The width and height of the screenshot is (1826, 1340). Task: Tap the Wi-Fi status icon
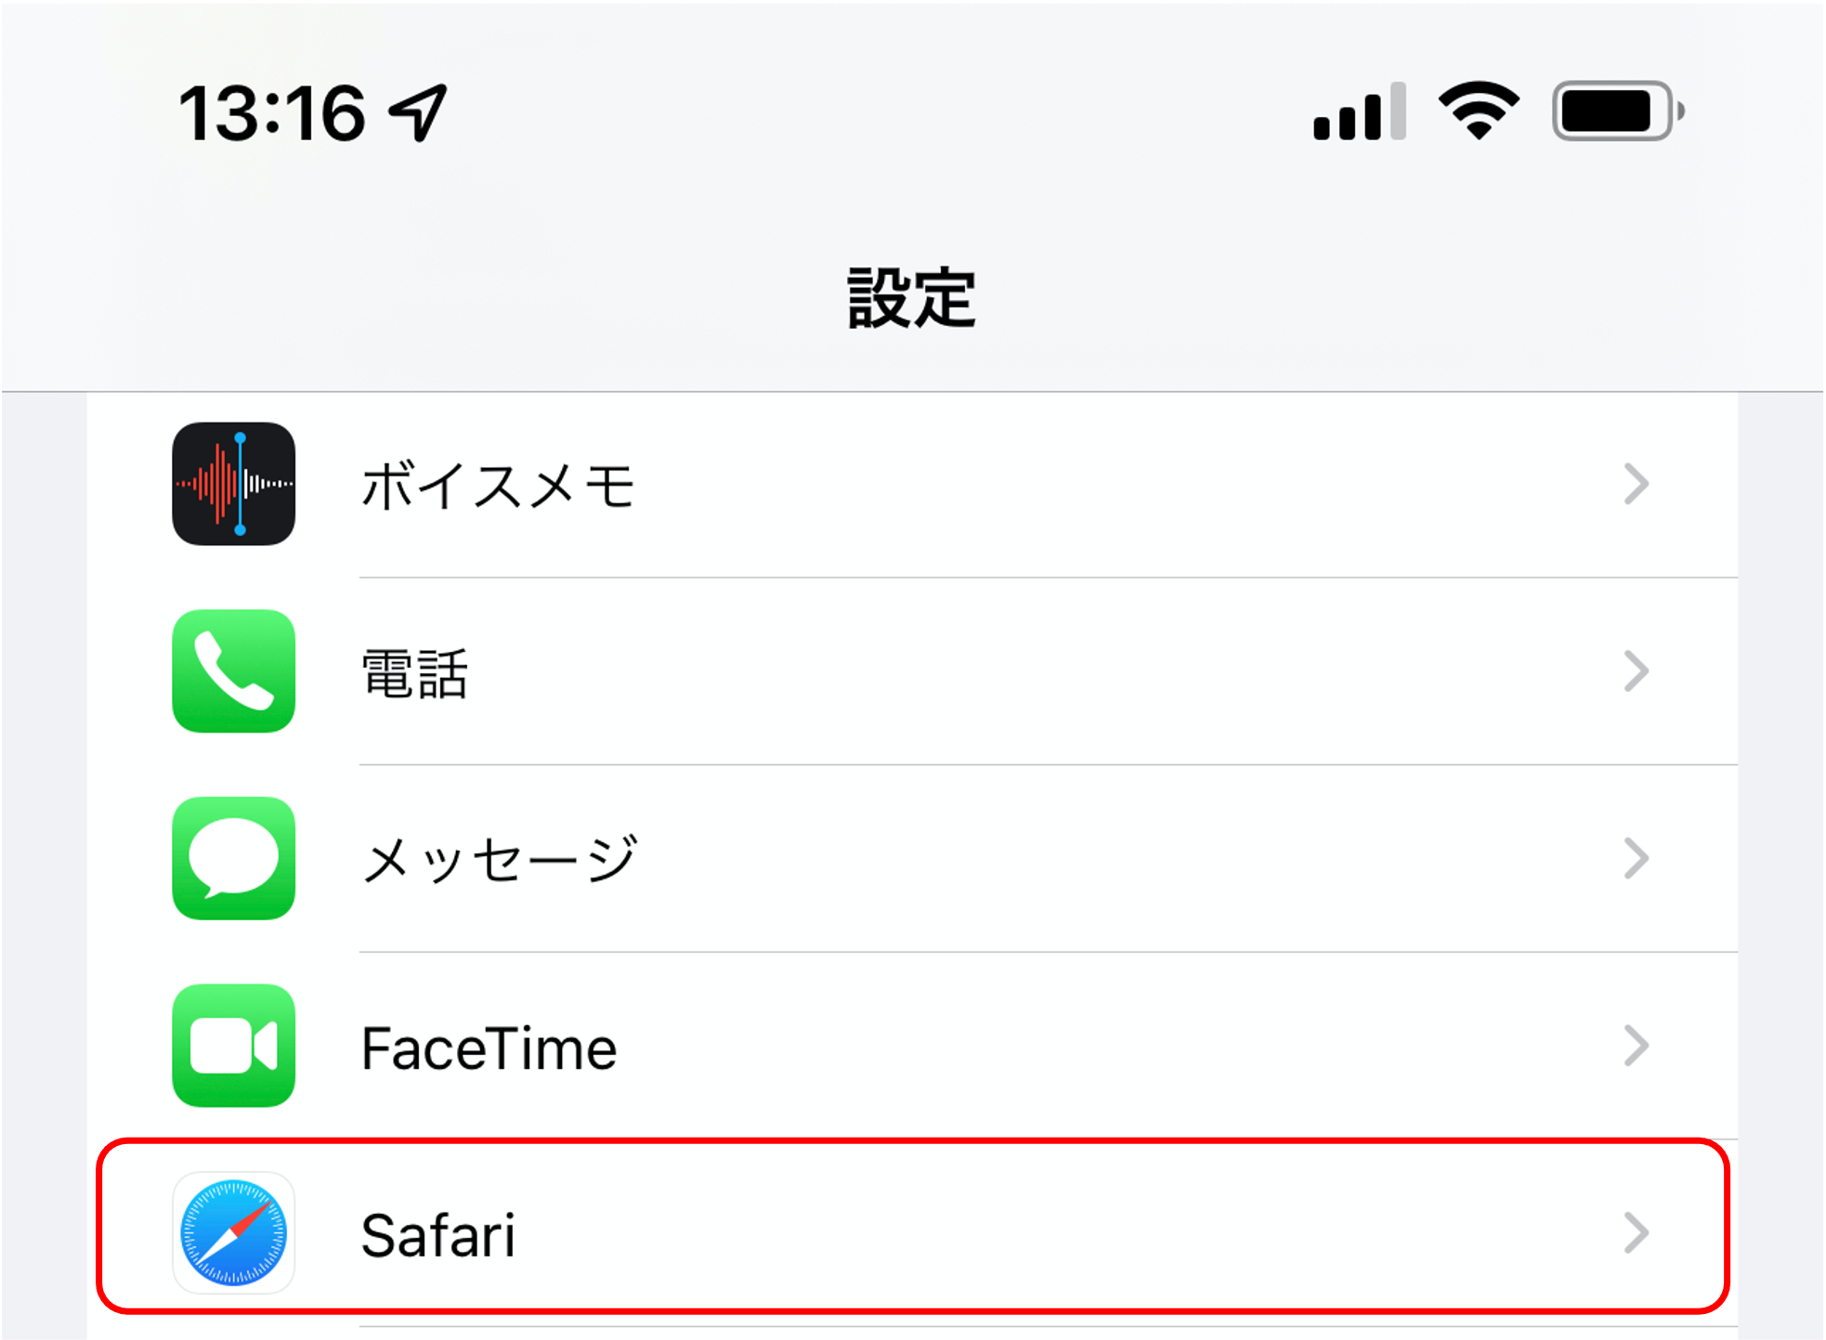click(1479, 111)
